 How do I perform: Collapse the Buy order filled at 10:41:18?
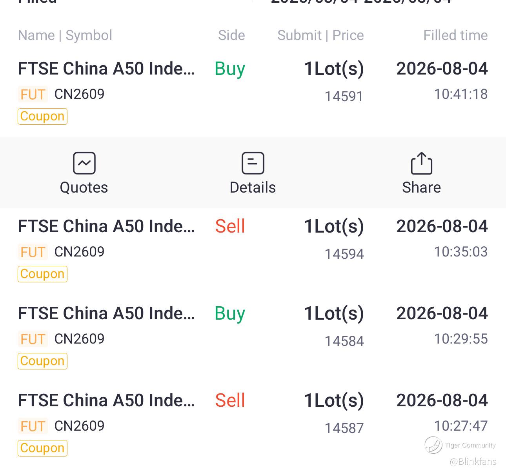[253, 92]
